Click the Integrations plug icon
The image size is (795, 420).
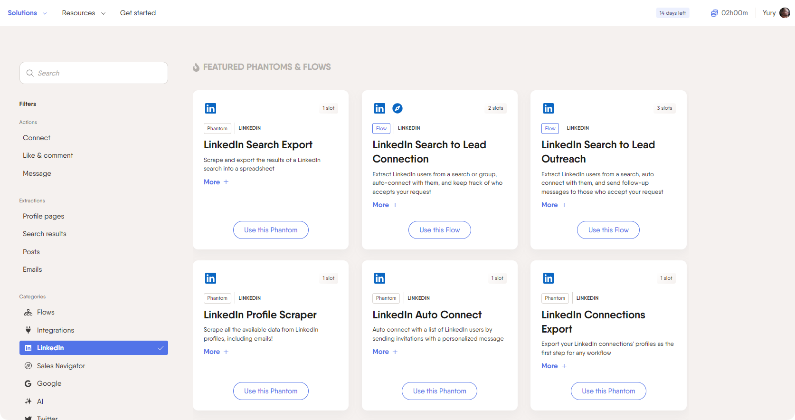click(x=28, y=330)
